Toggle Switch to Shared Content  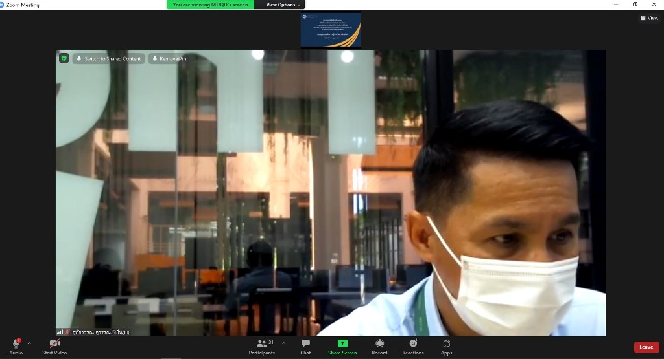click(108, 58)
